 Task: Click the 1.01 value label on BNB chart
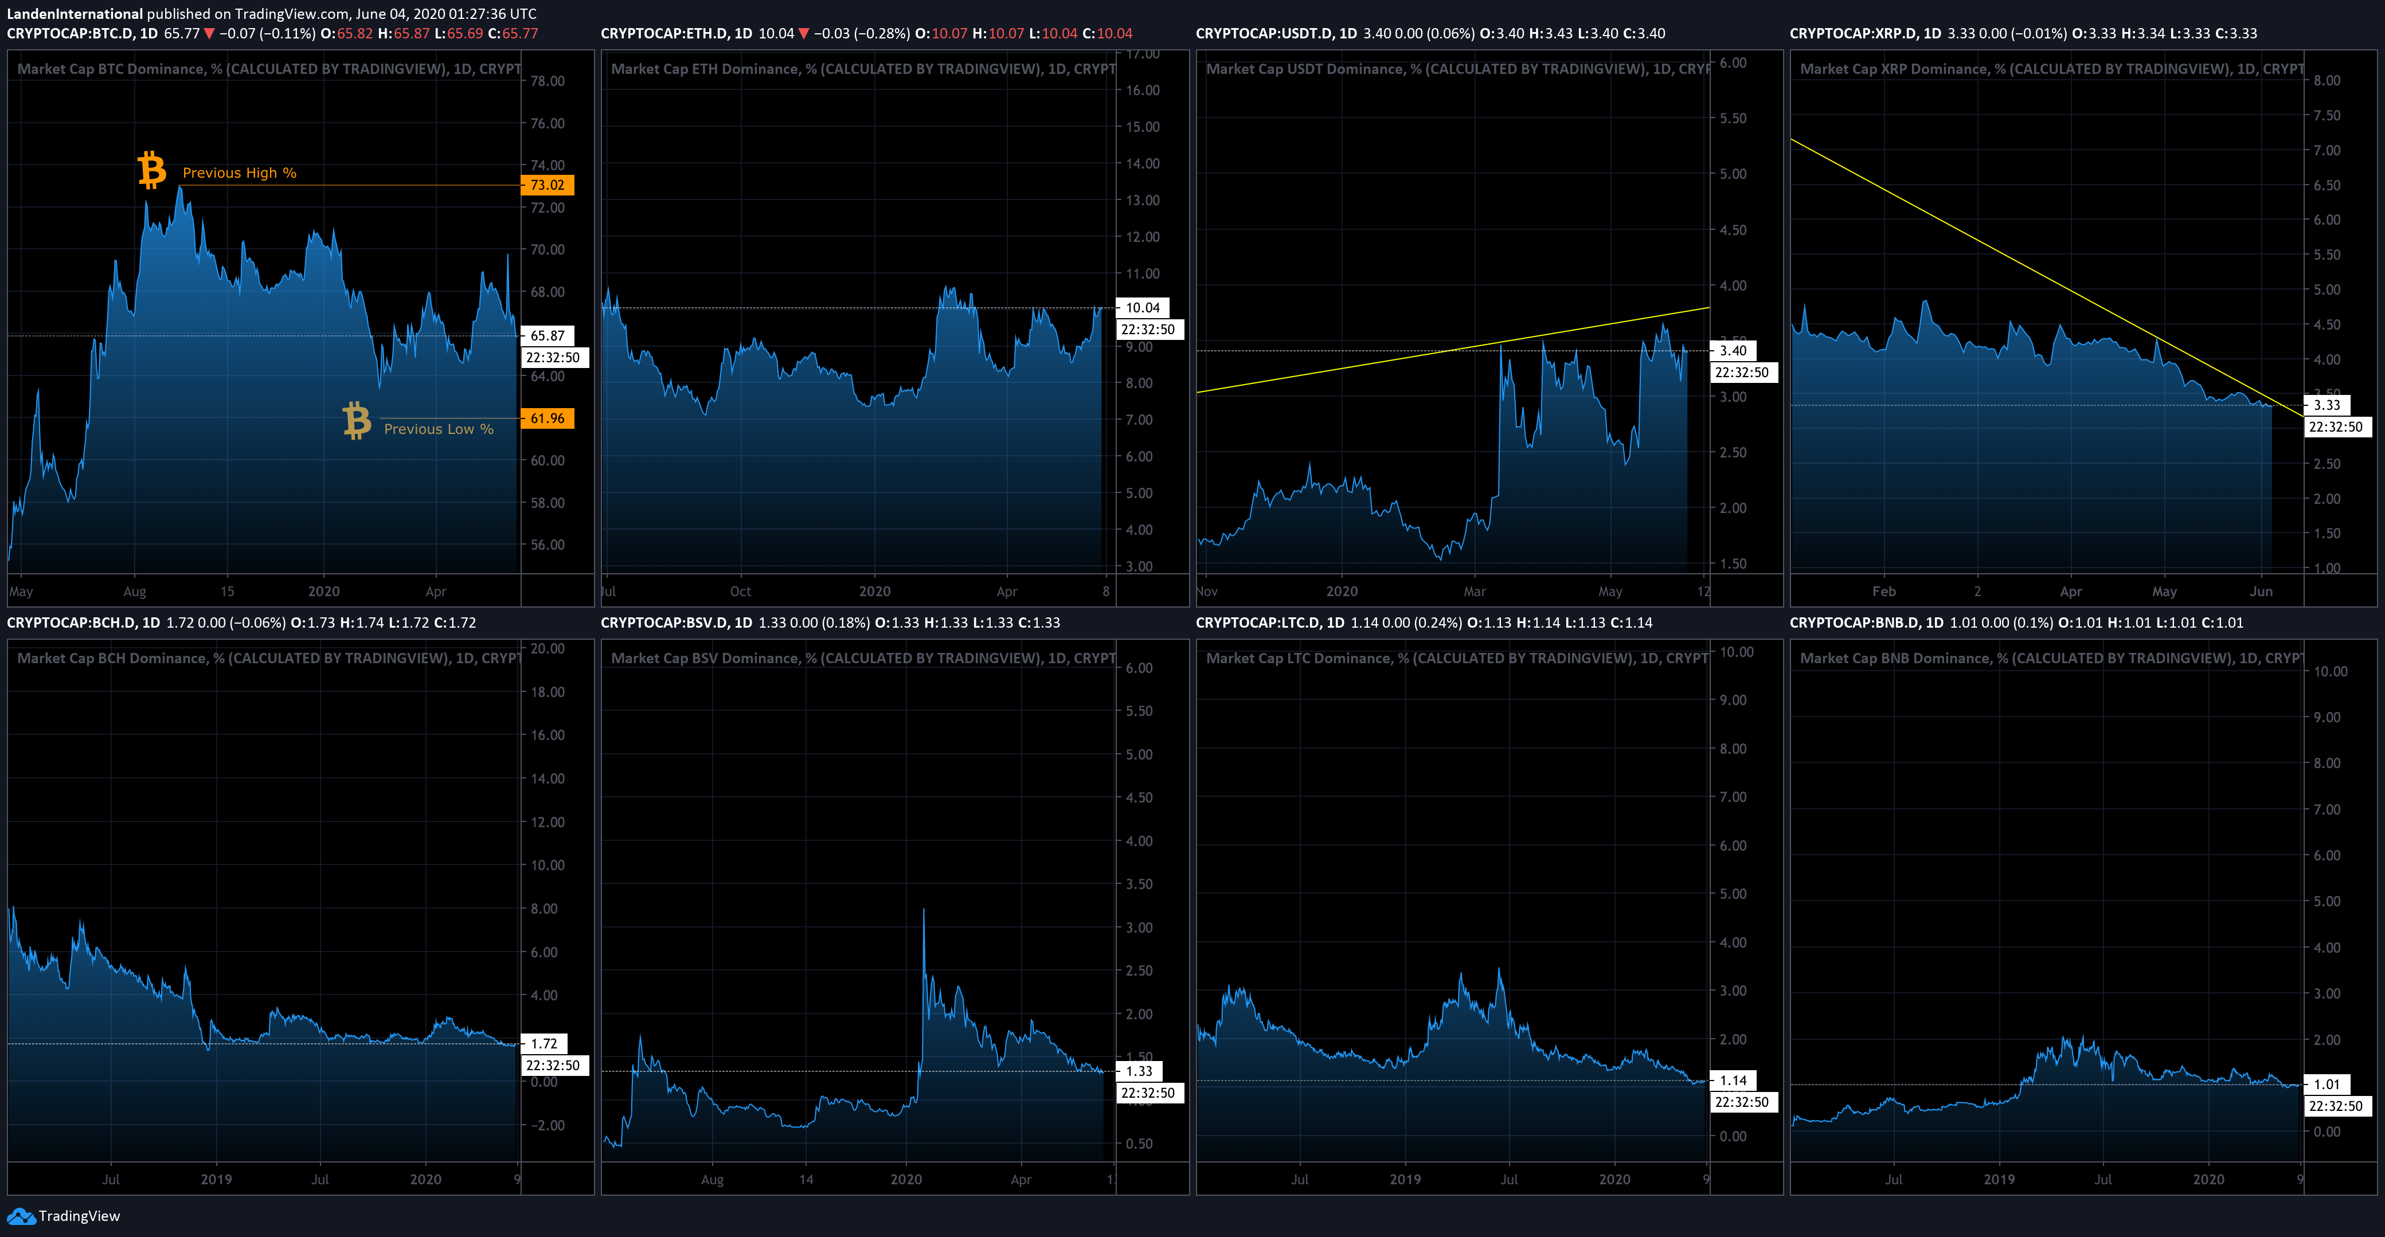click(2327, 1084)
